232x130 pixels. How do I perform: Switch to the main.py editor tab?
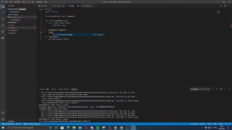click(x=58, y=6)
